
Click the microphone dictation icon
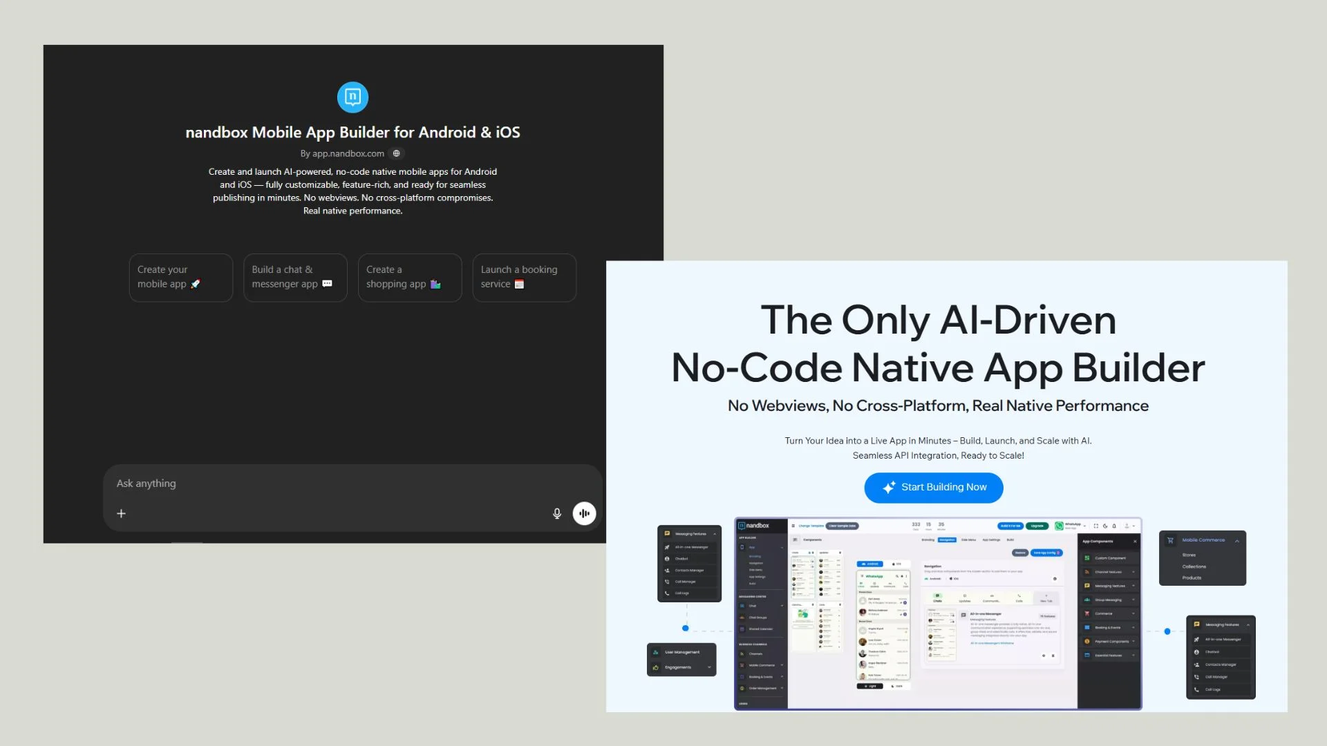(x=557, y=513)
